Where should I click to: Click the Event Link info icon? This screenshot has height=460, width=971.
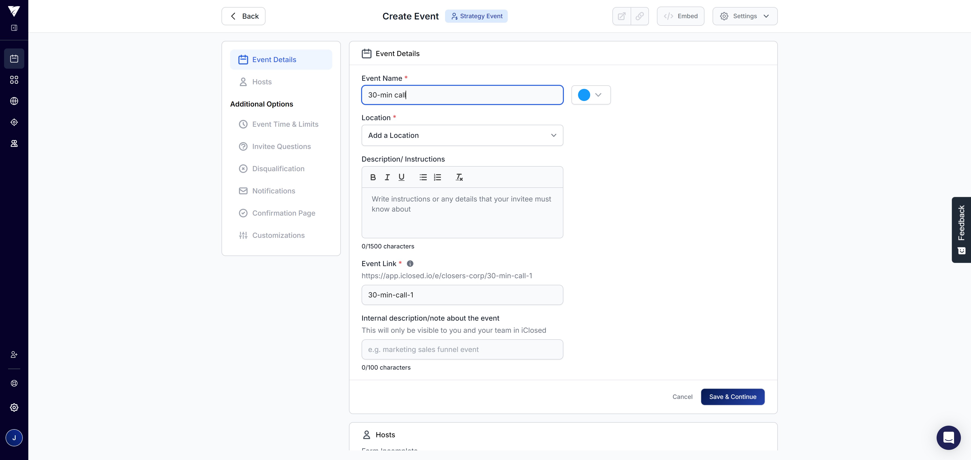(x=410, y=264)
